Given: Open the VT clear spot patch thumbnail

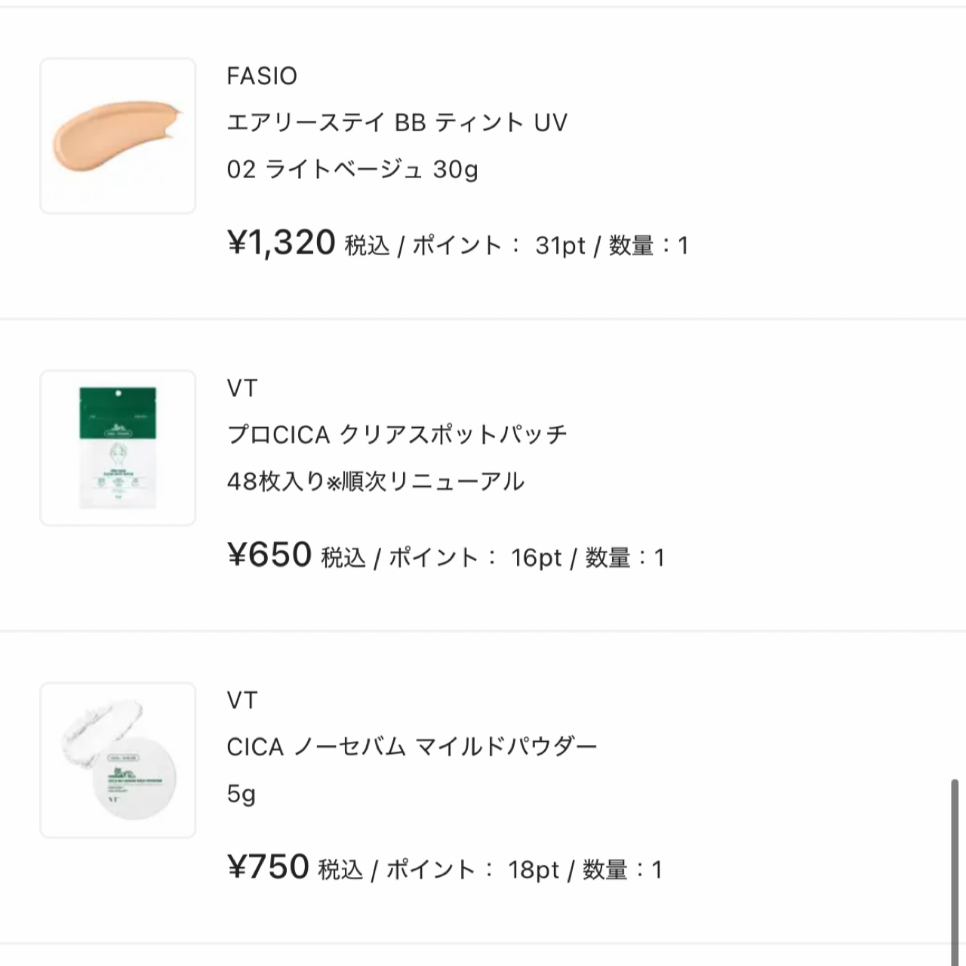Looking at the screenshot, I should click(118, 448).
